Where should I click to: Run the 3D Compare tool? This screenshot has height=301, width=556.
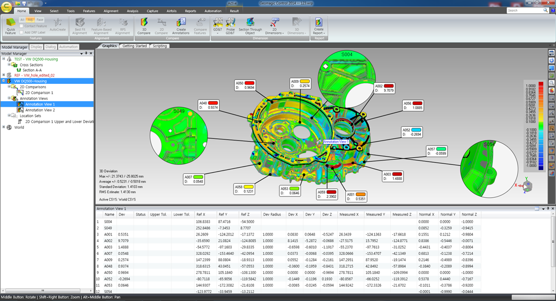click(143, 26)
